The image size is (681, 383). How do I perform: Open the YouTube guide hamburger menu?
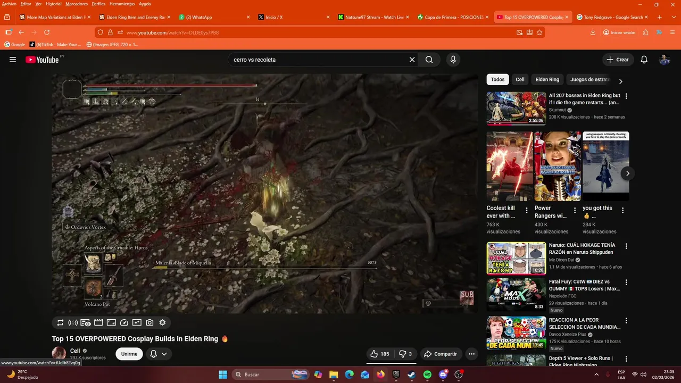13,60
